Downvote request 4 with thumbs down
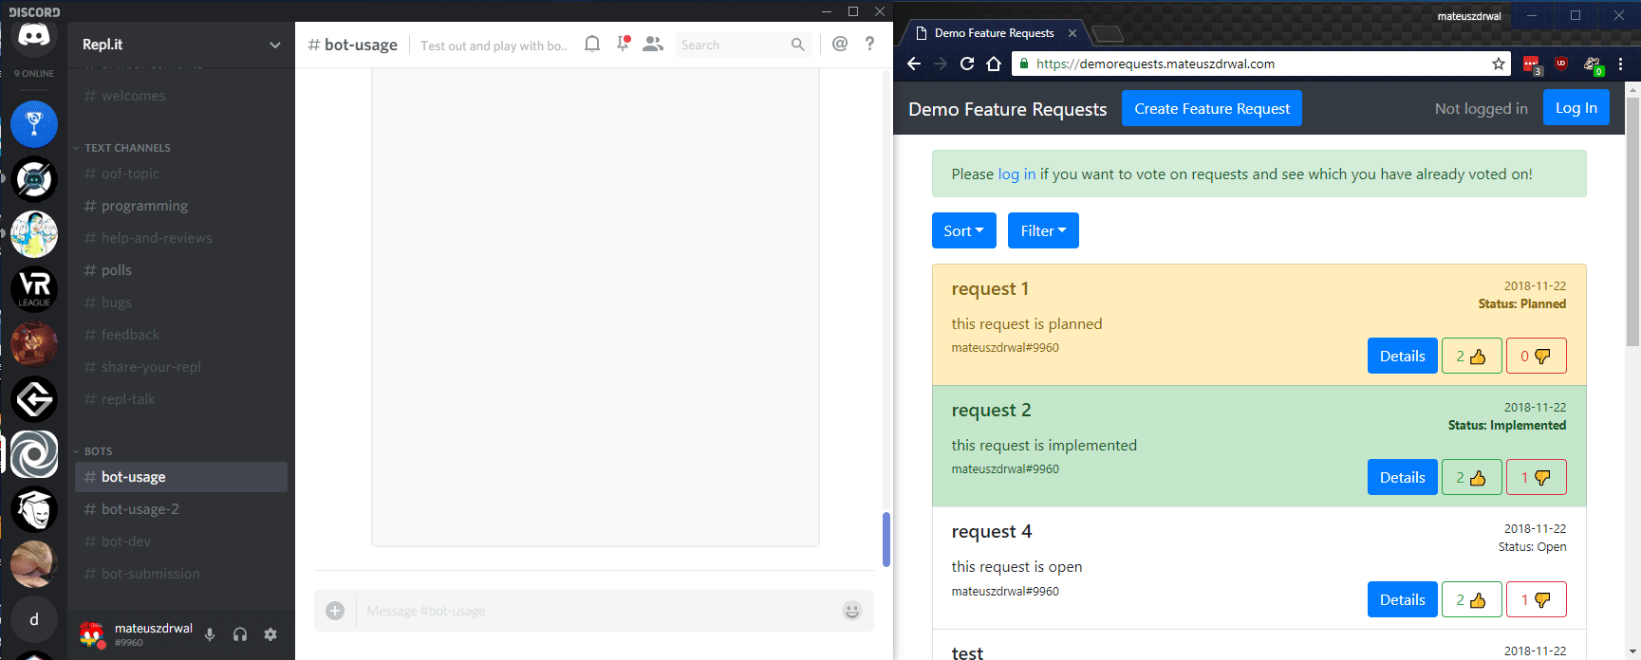The height and width of the screenshot is (660, 1641). [x=1536, y=600]
